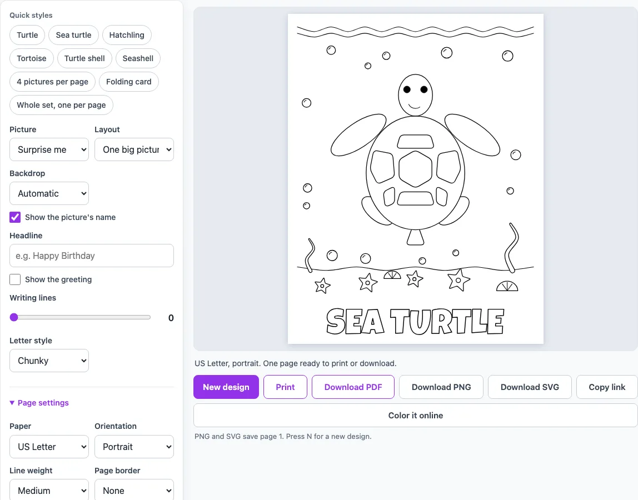Select the Seashell quick style
Viewport: 638px width, 500px height.
pos(138,58)
